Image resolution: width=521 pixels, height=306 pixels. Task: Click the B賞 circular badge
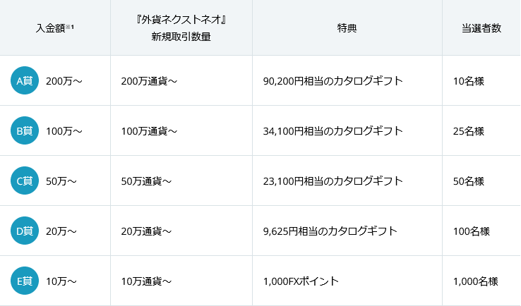point(25,130)
